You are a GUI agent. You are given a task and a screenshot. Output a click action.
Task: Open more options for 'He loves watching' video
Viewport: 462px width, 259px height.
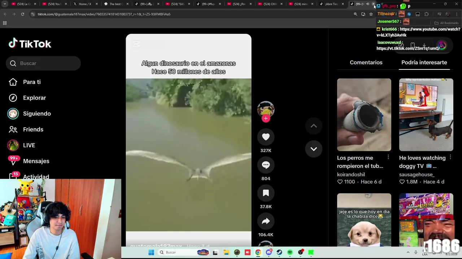coord(450,157)
